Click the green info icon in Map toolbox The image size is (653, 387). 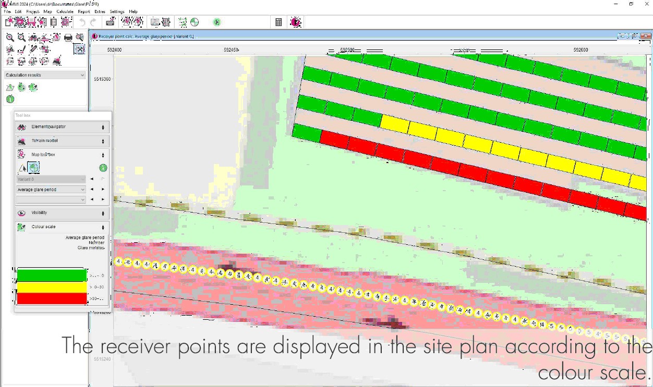click(x=103, y=168)
